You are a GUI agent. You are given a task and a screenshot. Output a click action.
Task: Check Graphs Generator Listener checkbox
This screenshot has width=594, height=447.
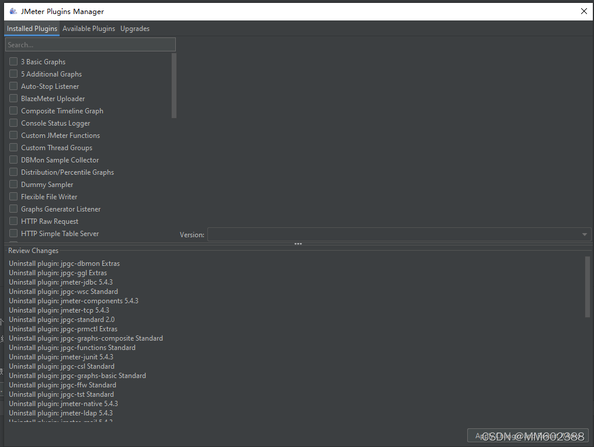[x=13, y=209]
